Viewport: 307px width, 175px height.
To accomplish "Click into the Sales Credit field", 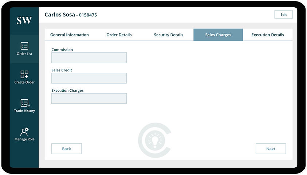I will (89, 78).
